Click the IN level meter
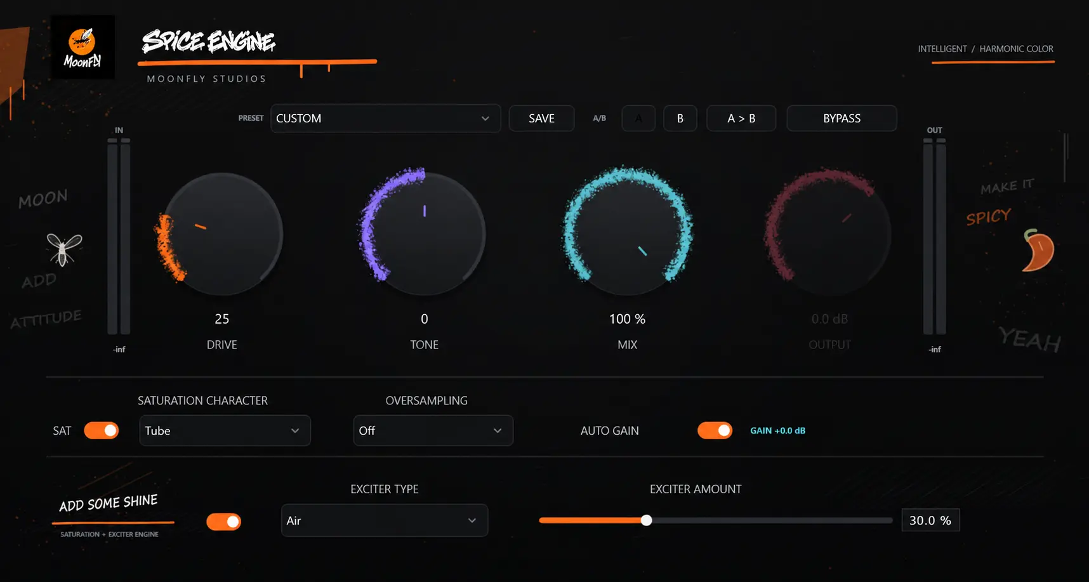 119,236
